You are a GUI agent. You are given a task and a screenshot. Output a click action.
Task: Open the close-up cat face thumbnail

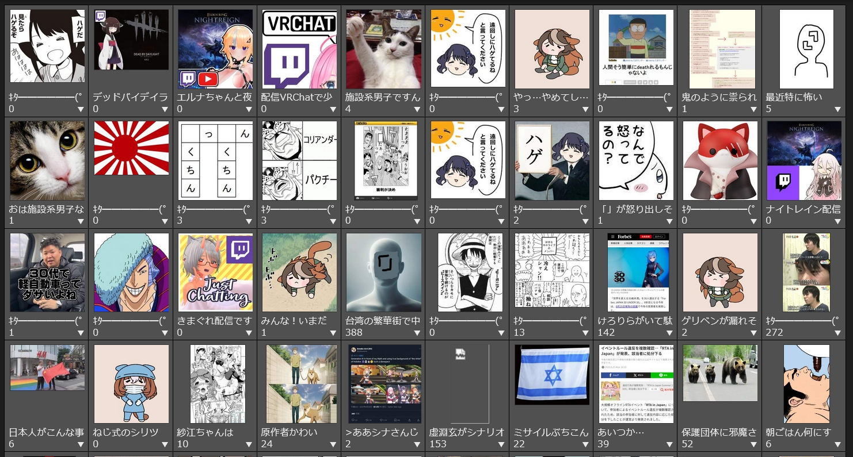click(47, 160)
